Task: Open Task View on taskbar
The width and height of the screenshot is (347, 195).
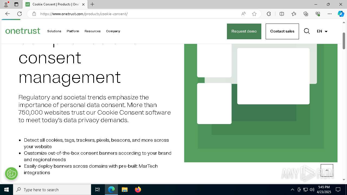Action: coord(98,190)
